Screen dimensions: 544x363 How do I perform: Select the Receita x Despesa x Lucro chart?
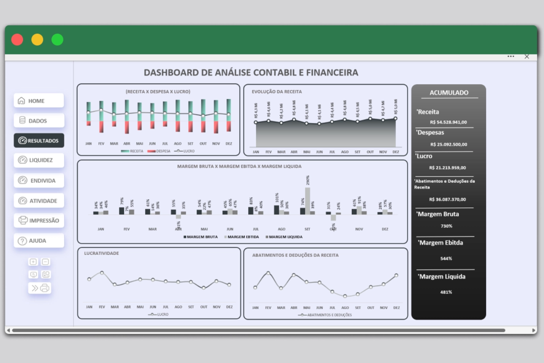(x=158, y=119)
